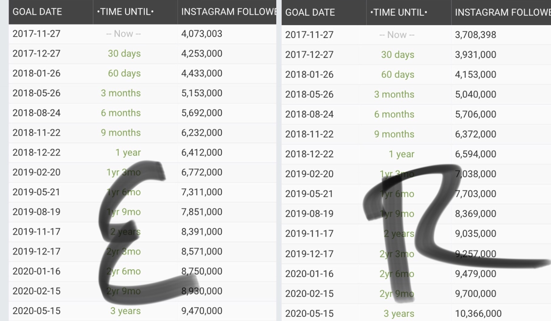The width and height of the screenshot is (551, 321).
Task: Click '6 months' in the right table
Action: (x=394, y=114)
